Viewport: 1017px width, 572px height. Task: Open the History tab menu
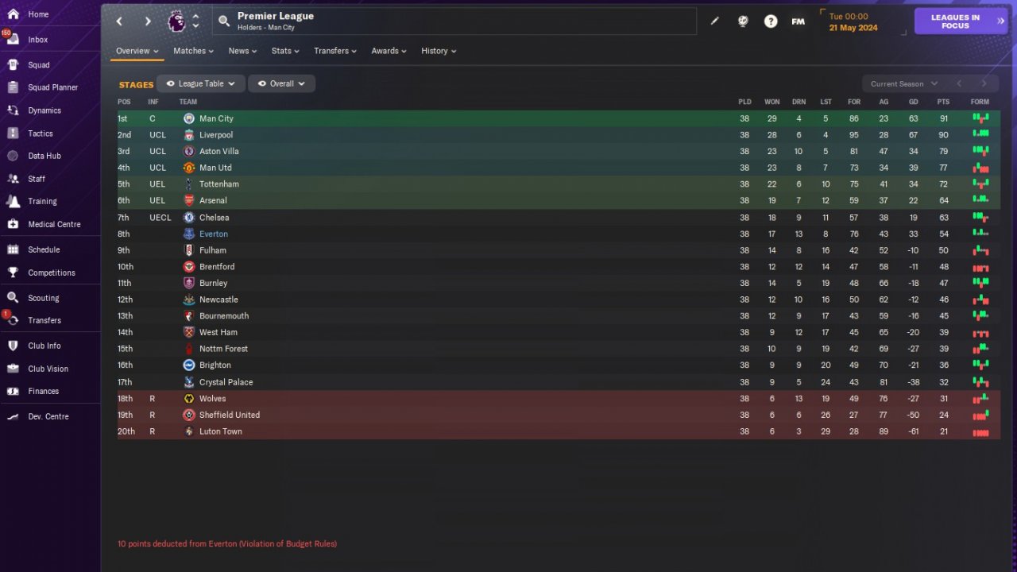pos(439,51)
